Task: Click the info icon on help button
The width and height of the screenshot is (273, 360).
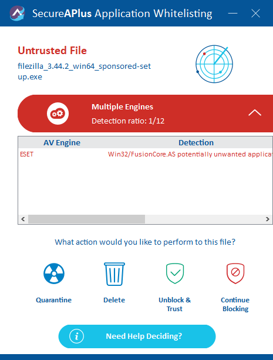Action: [76, 336]
